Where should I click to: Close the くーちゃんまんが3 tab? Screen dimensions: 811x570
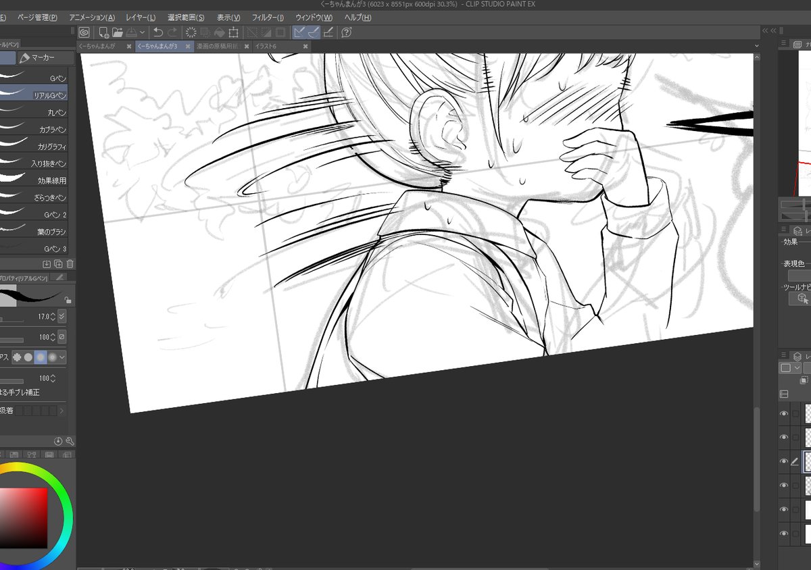coord(187,46)
